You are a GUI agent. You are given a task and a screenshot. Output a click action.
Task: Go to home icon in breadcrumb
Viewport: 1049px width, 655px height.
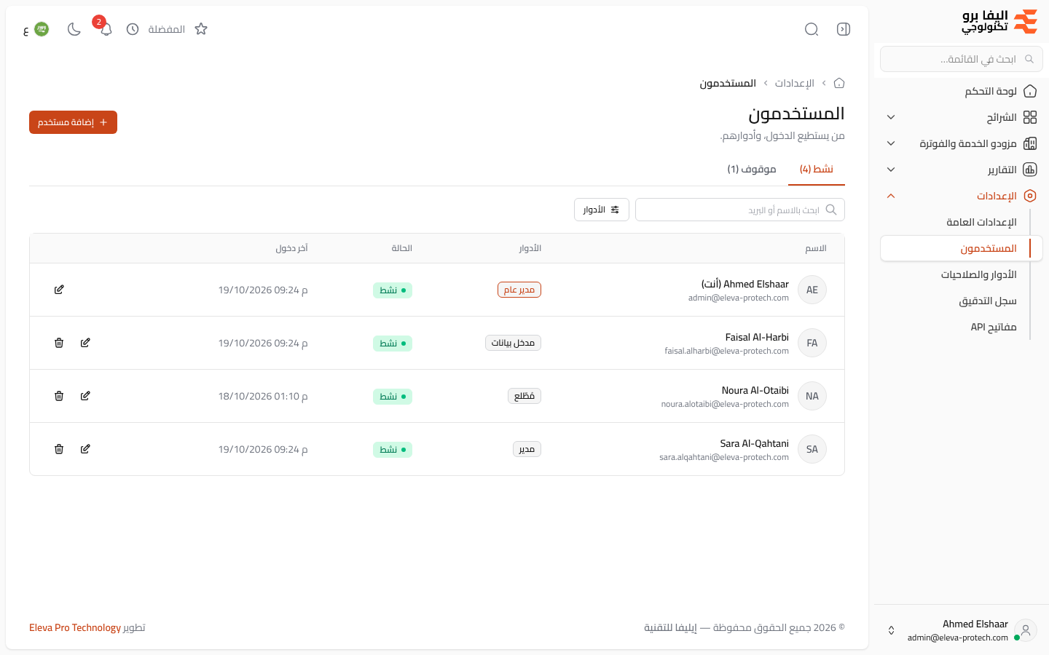click(839, 83)
